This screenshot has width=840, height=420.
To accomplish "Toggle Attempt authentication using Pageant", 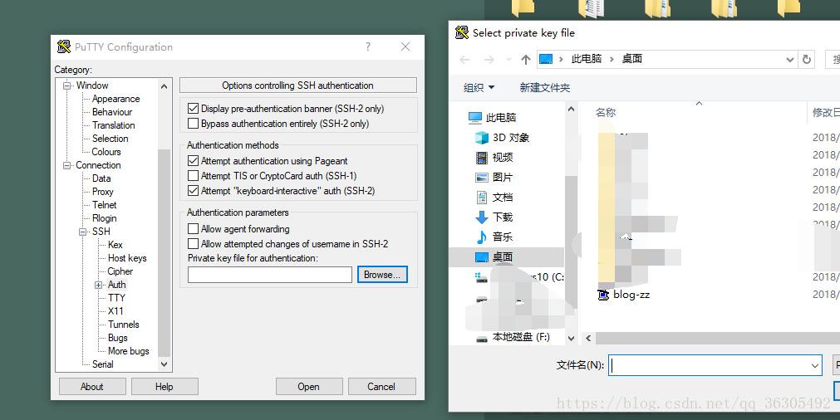I will pyautogui.click(x=194, y=160).
